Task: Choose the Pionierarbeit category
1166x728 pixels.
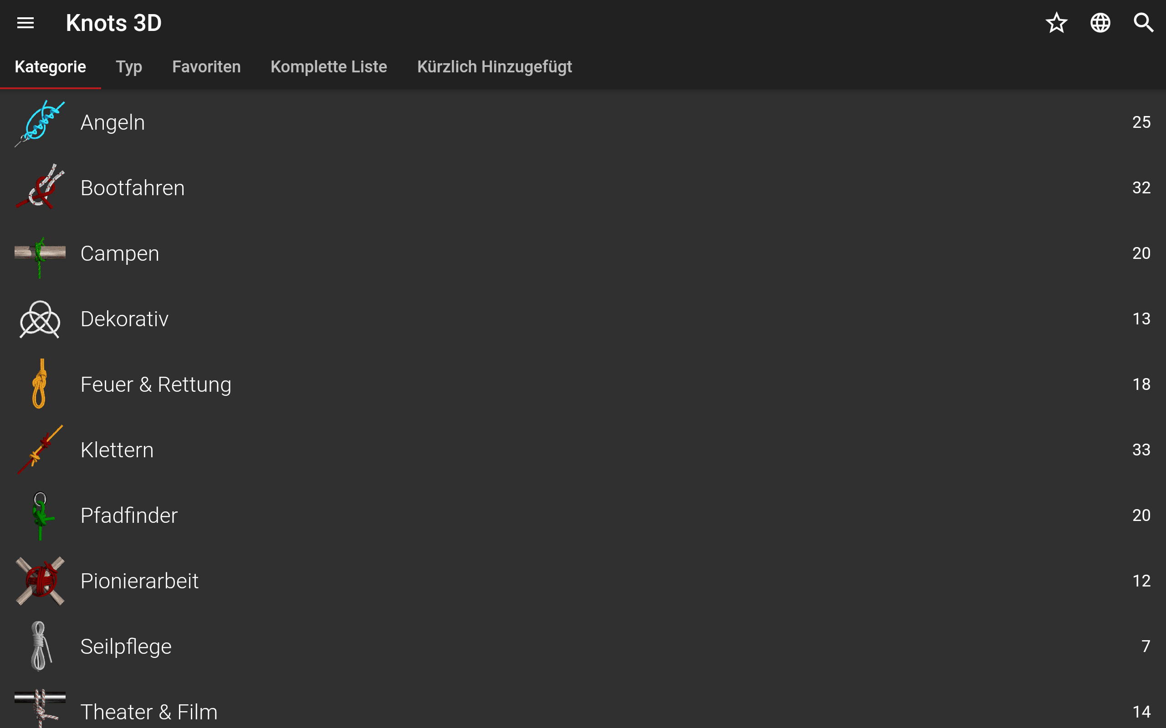Action: [583, 581]
